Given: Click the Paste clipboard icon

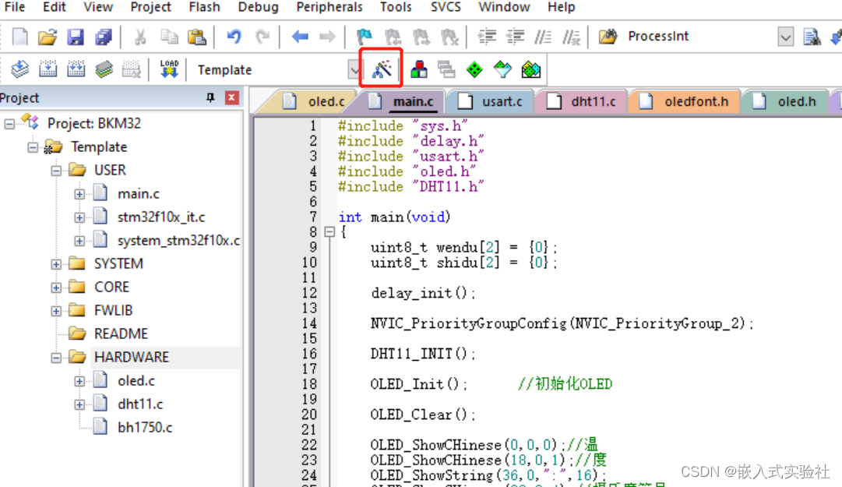Looking at the screenshot, I should 196,37.
